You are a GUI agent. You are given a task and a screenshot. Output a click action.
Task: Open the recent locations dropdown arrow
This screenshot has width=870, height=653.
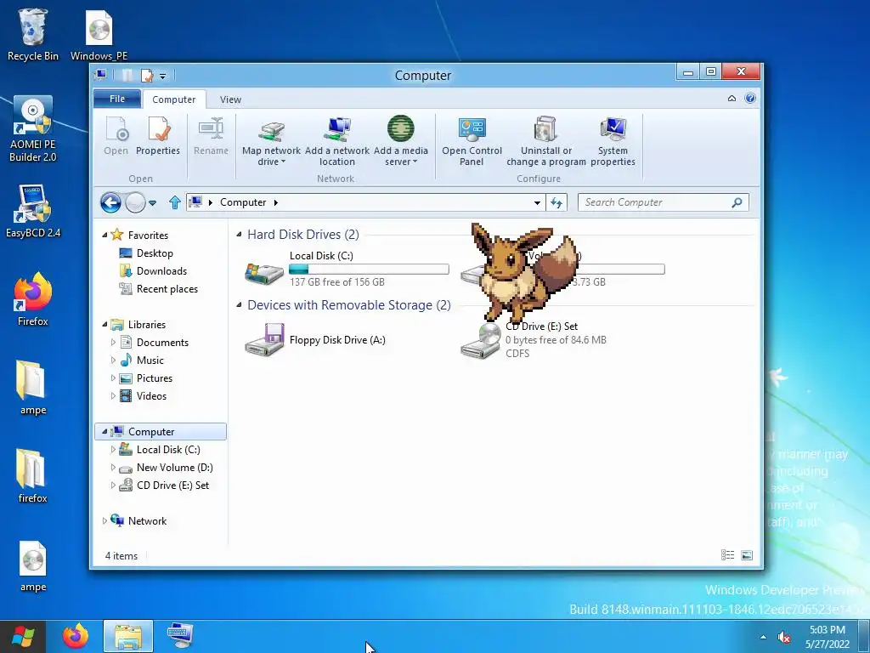pos(153,203)
